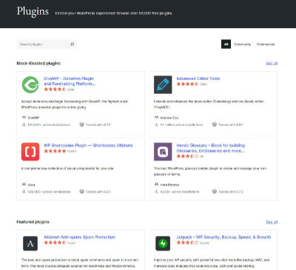
Task: Click author icon in Heroic Glossary card
Action: (157, 184)
